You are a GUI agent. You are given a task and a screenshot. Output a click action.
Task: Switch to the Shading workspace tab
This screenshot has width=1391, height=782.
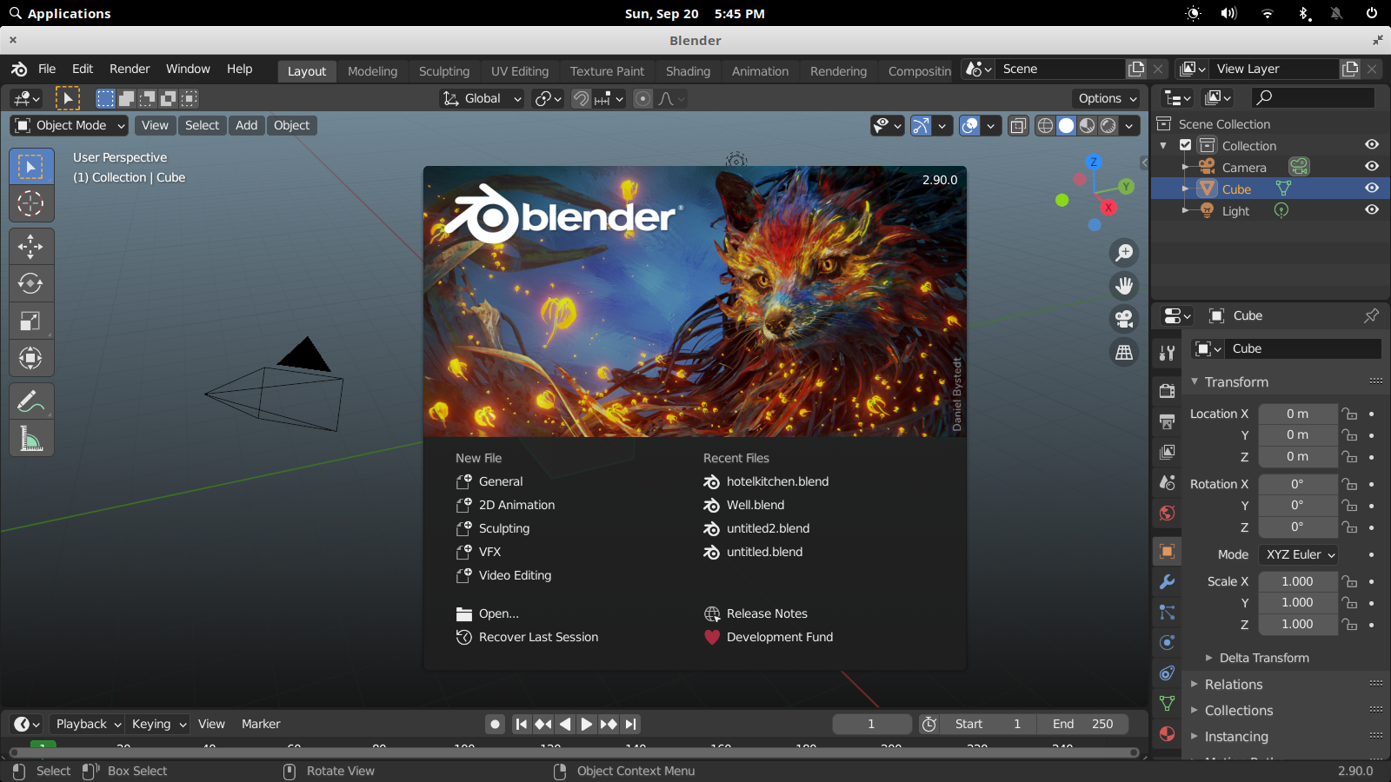tap(688, 71)
